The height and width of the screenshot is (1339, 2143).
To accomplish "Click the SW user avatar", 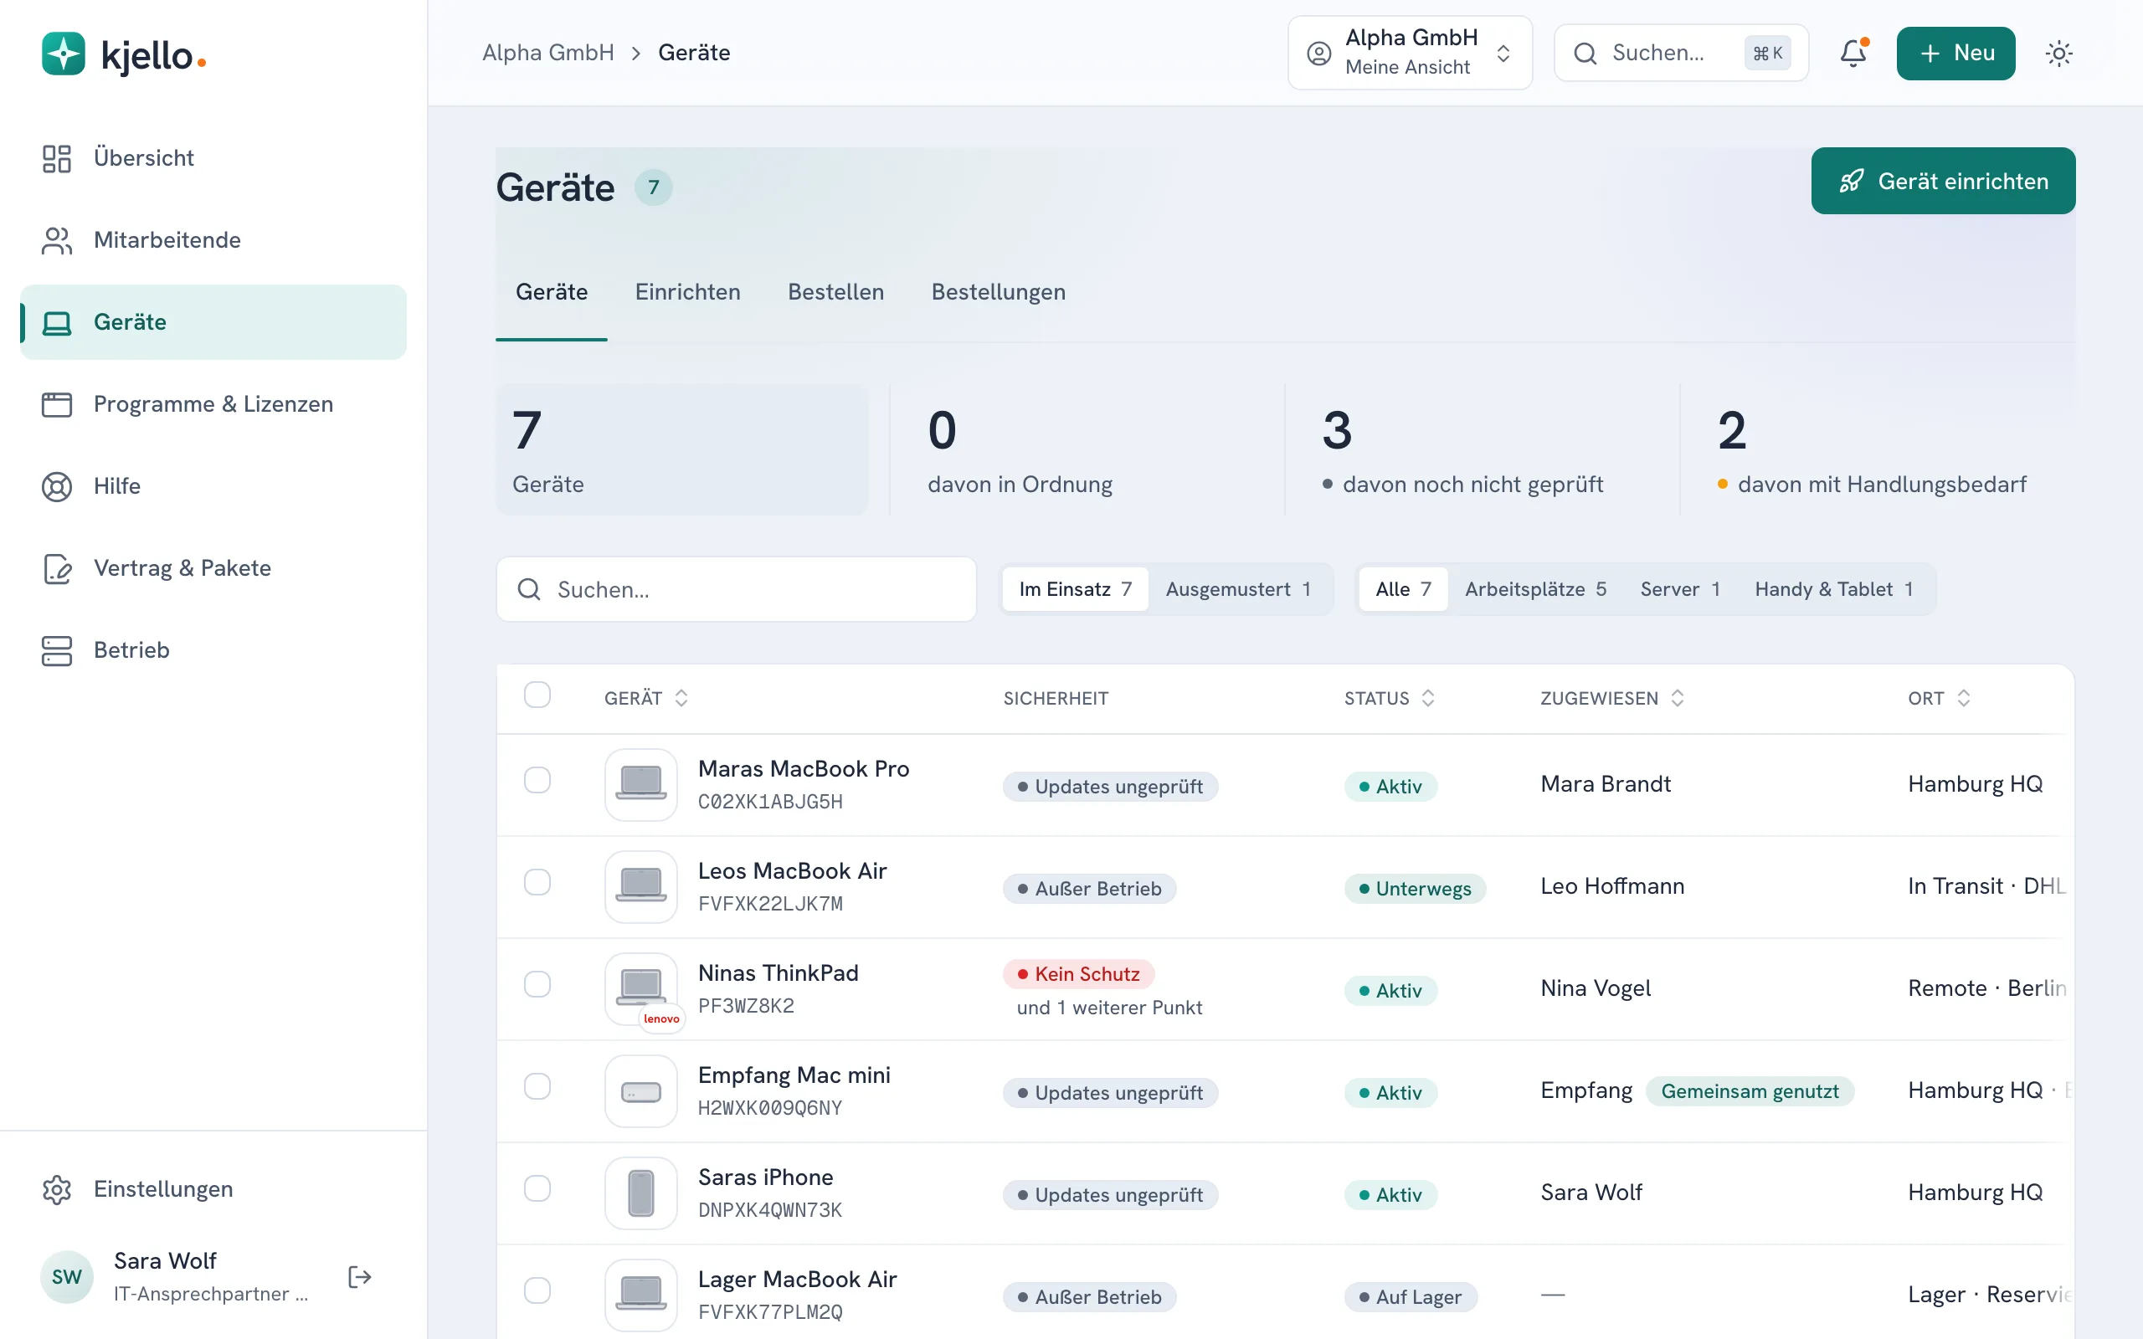I will tap(66, 1276).
